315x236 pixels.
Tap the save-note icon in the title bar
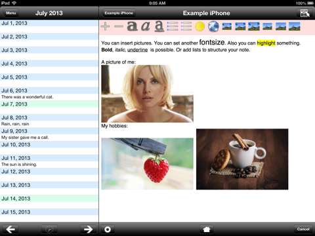click(305, 13)
